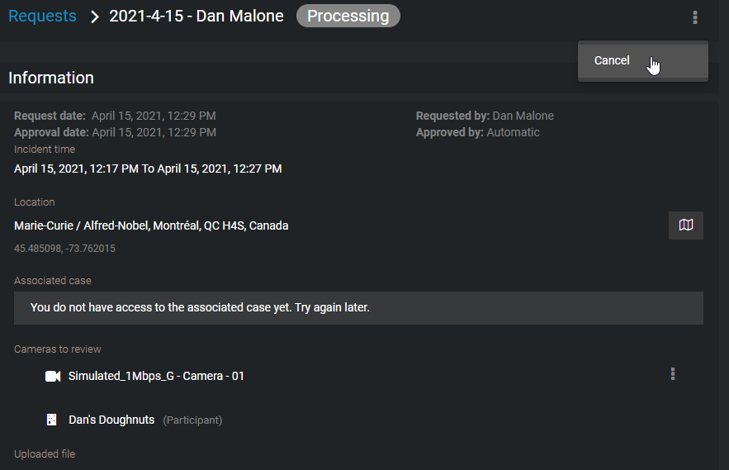
Task: Click the associated case access message
Action: point(200,307)
